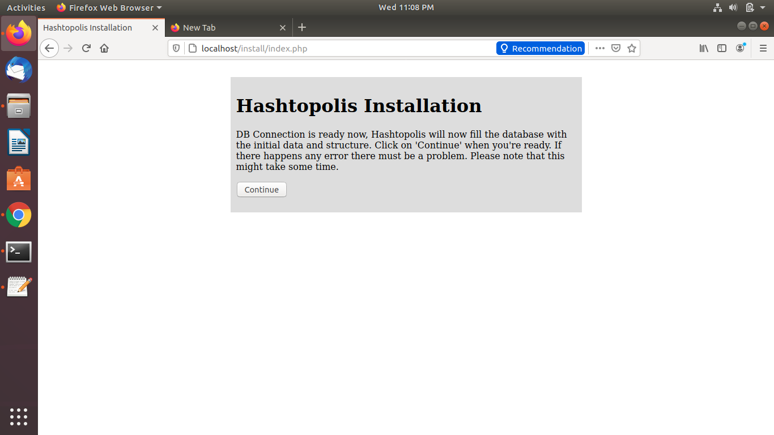Go back to previous page
Image resolution: width=774 pixels, height=435 pixels.
49,48
